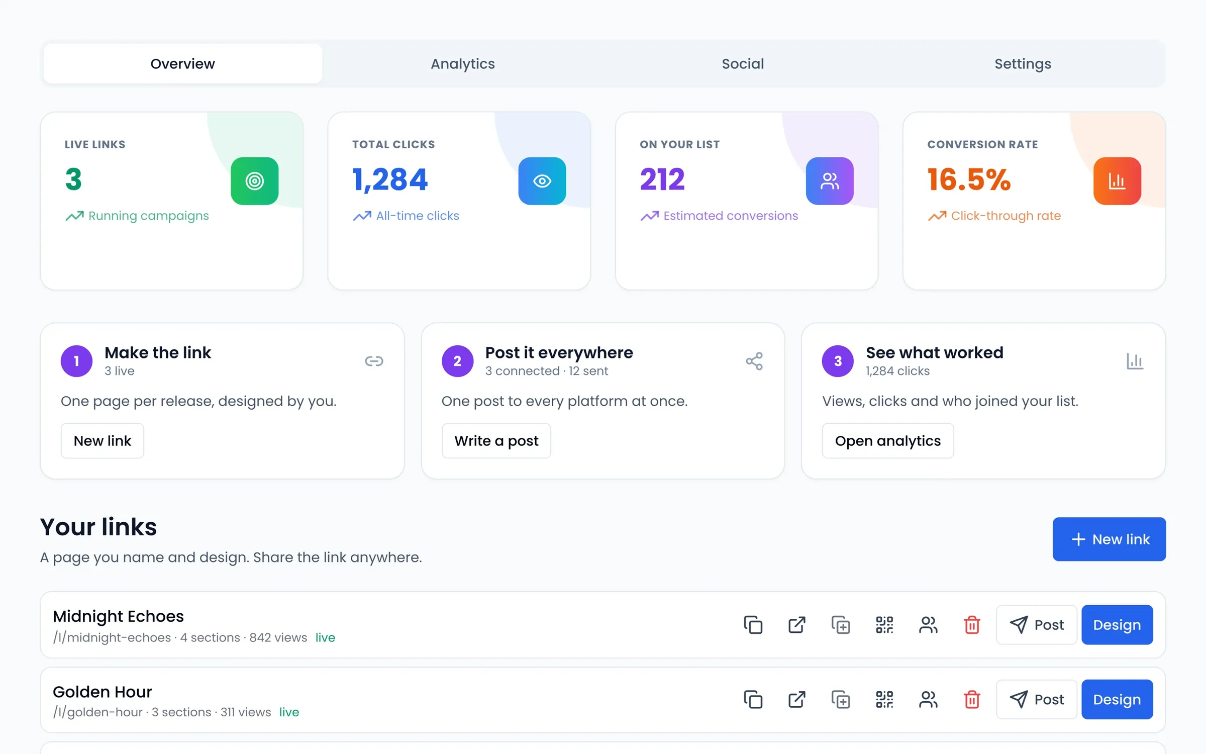Duplicate the Golden Hour link
1206x754 pixels.
(x=840, y=699)
